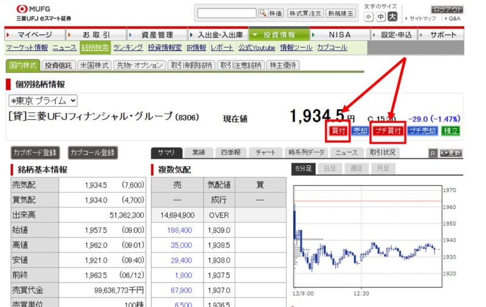Image resolution: width=486 pixels, height=307 pixels.
Task: Select medium font size 中
Action: 380,17
